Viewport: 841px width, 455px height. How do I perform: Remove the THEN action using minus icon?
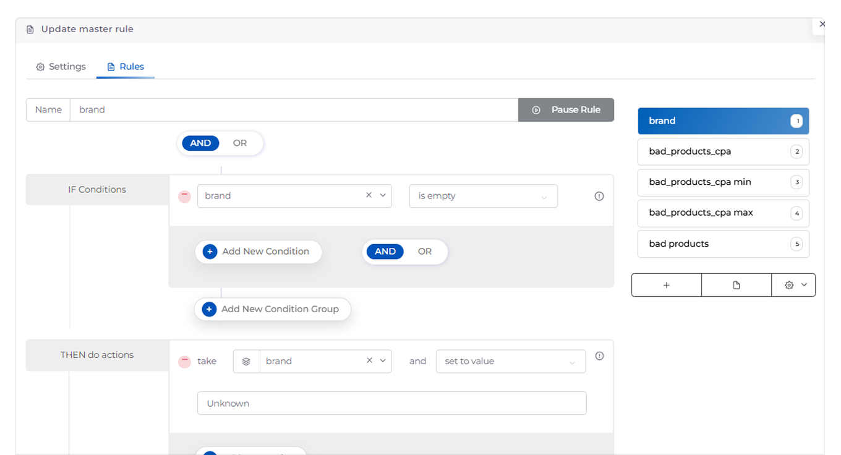tap(184, 362)
